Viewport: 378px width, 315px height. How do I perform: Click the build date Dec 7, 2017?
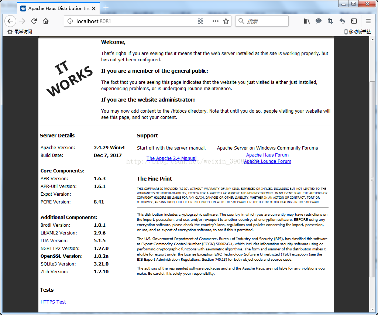[x=108, y=155]
